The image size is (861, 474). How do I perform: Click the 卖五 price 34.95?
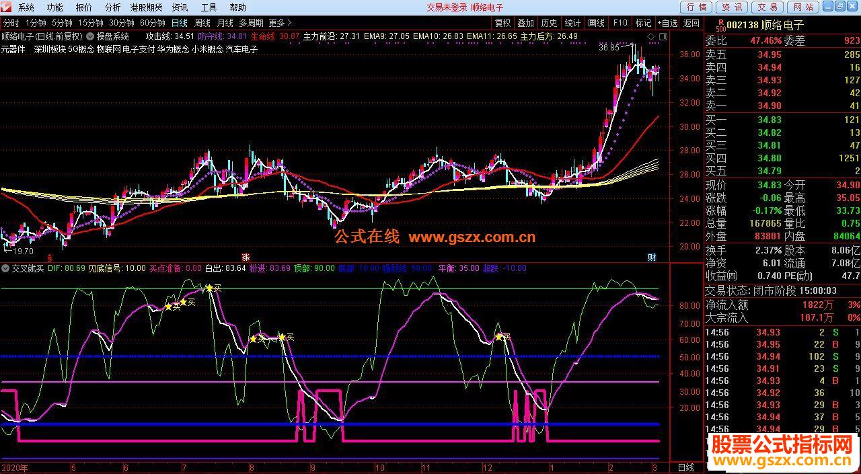pyautogui.click(x=770, y=54)
